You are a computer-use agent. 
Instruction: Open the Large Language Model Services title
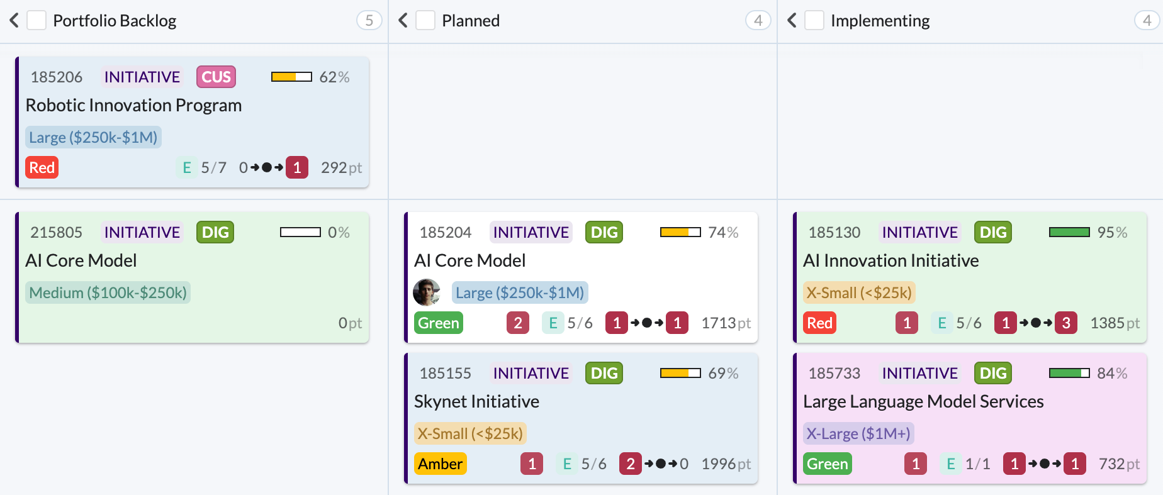[x=923, y=401]
